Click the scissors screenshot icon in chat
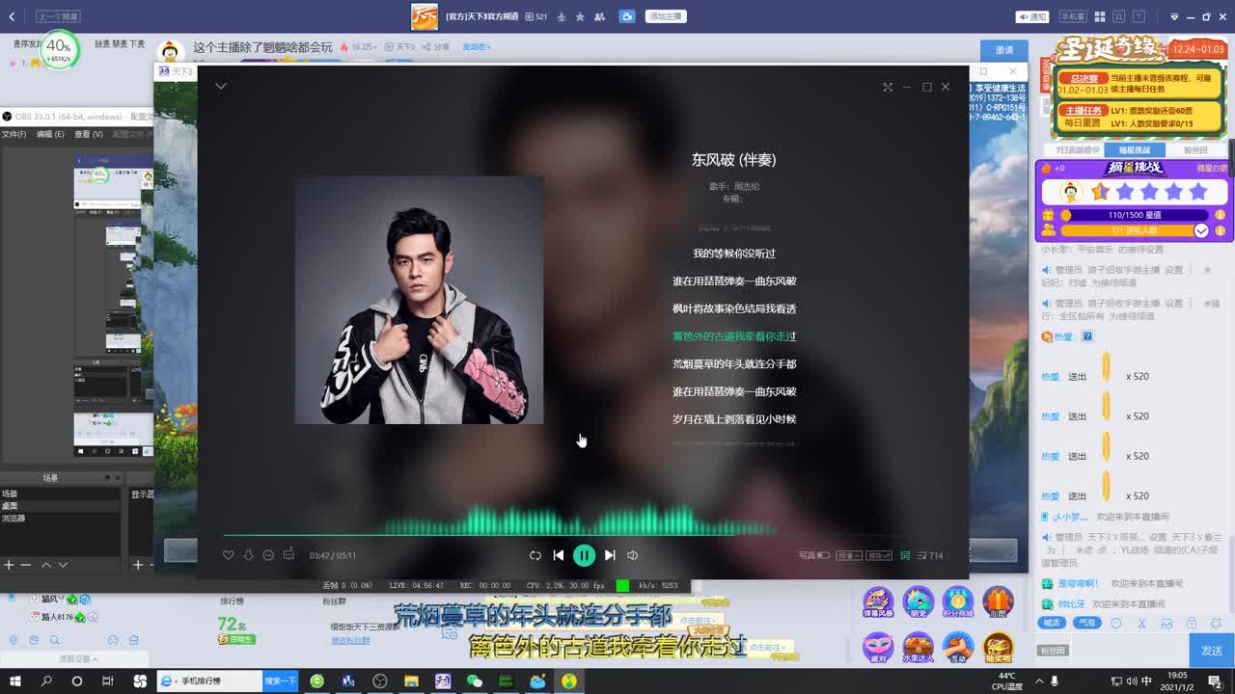 1141,623
